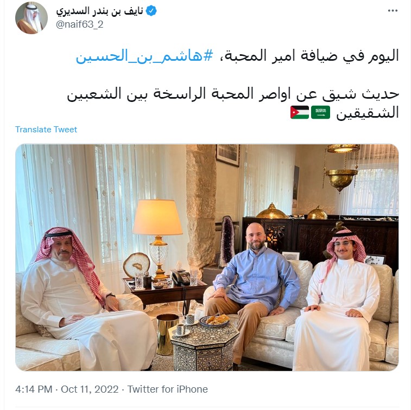The image size is (411, 410).
Task: Open the author's Arabic display name
Action: tap(99, 11)
